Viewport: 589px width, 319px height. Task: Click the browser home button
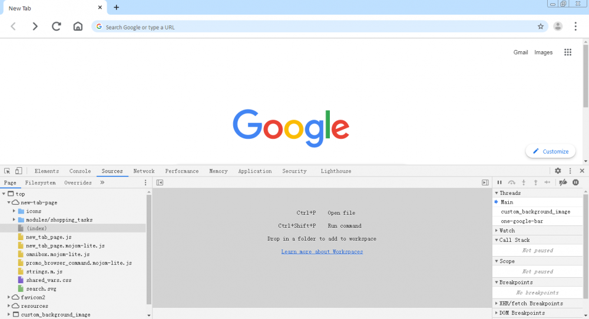[78, 26]
